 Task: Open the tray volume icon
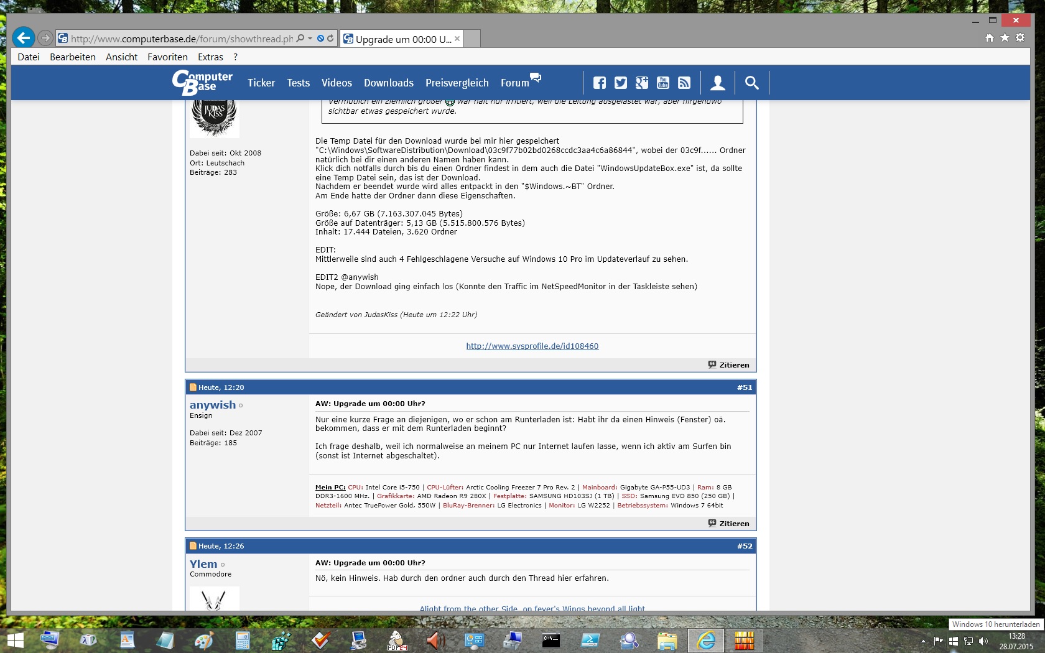[x=983, y=641]
